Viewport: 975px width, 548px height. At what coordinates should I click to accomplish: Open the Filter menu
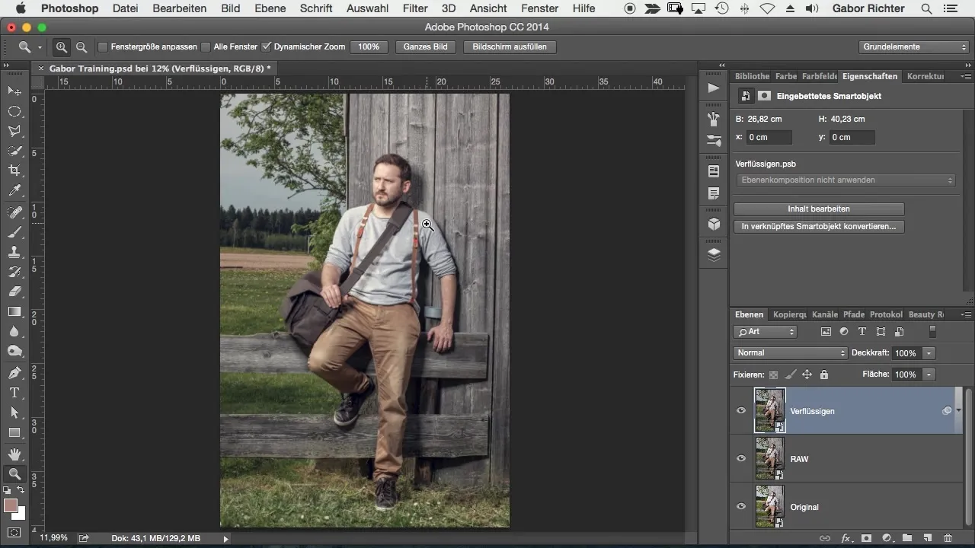pos(415,8)
